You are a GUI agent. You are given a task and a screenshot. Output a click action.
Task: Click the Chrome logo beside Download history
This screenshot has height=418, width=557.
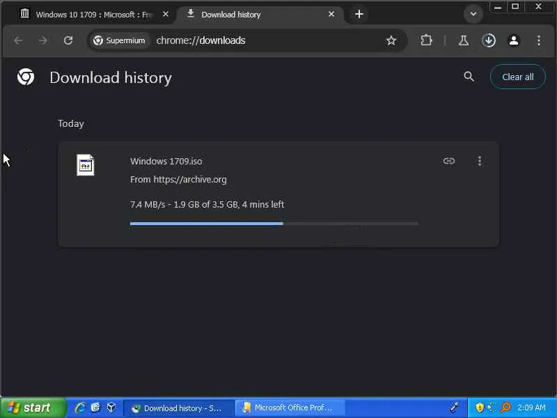(x=26, y=77)
